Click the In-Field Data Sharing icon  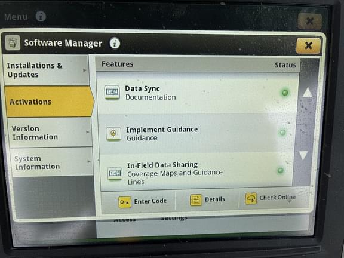[x=115, y=174]
